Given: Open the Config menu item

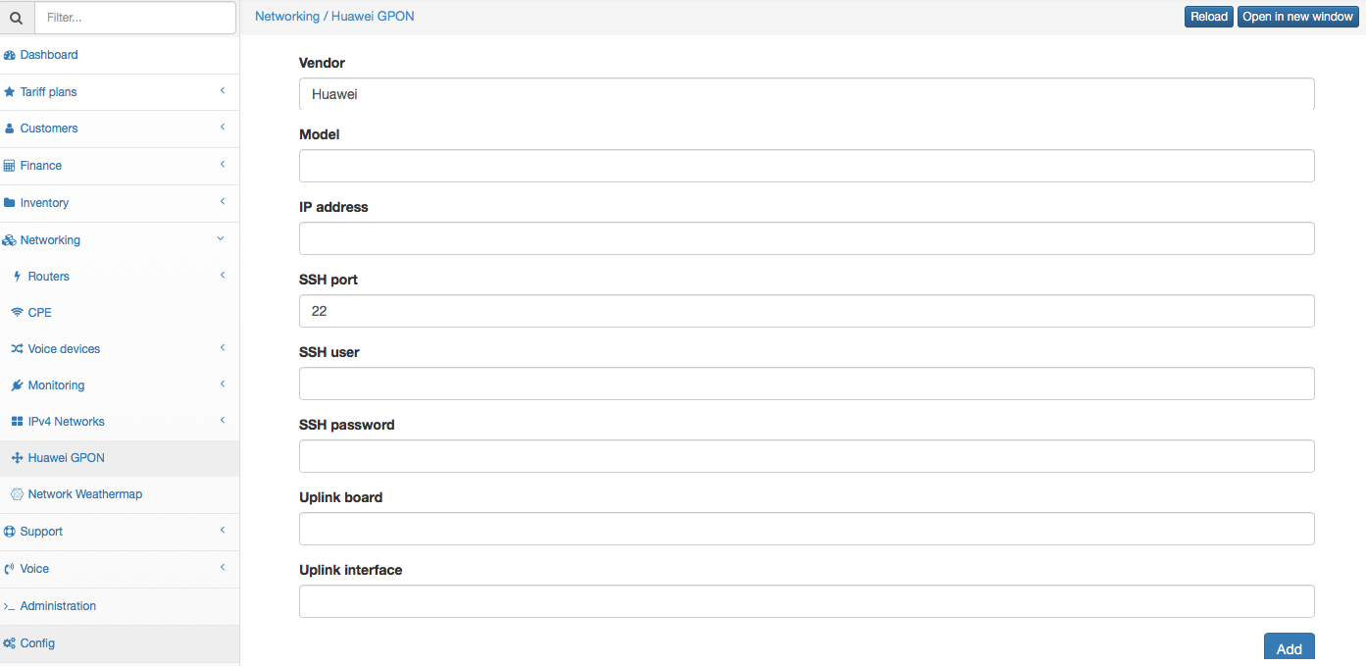Looking at the screenshot, I should point(120,643).
